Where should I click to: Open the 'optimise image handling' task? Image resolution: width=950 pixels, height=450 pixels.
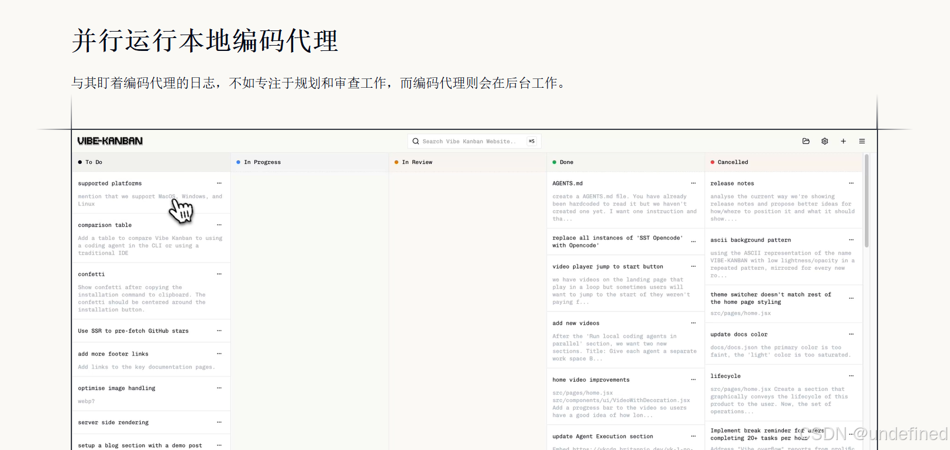116,388
